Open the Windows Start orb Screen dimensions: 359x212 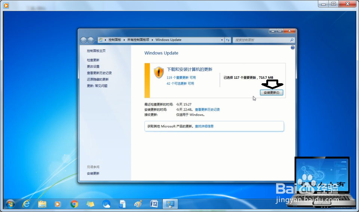(10, 204)
